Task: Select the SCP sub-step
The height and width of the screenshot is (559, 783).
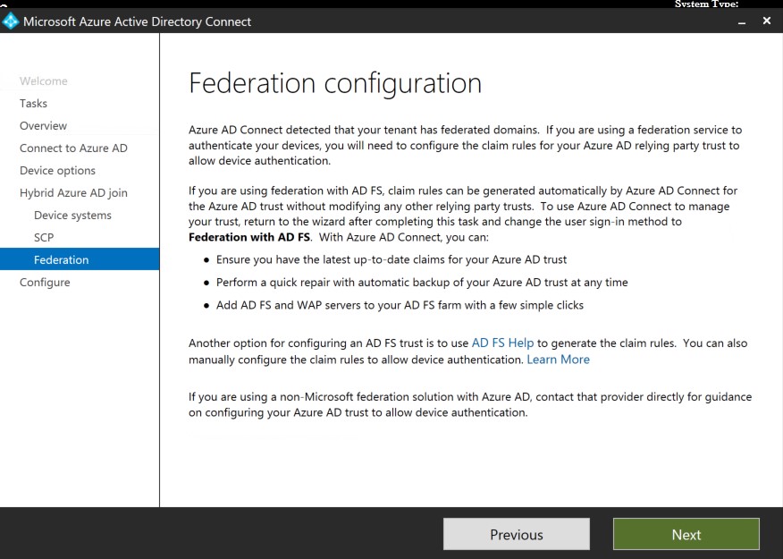Action: pos(44,238)
